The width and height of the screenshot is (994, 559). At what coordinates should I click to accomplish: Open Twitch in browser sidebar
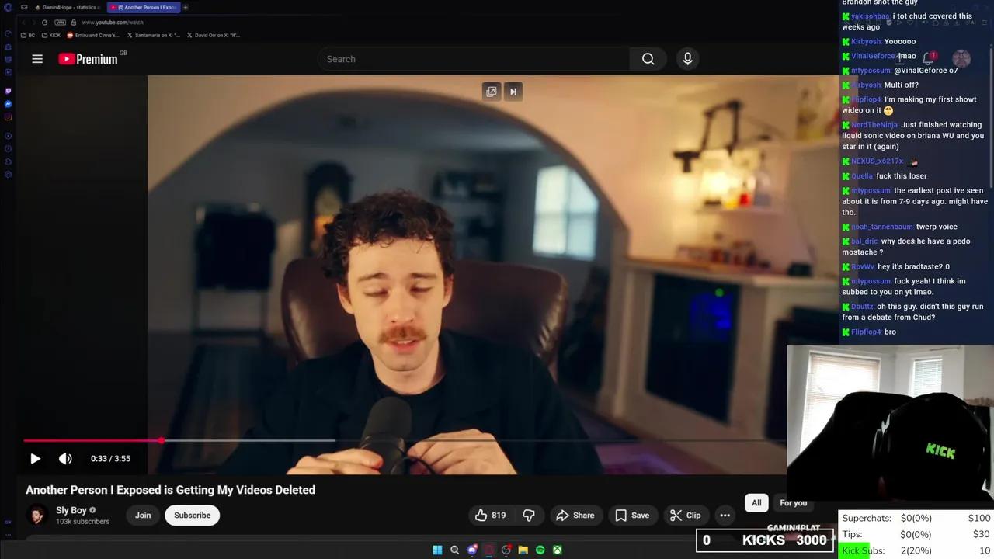coord(8,91)
